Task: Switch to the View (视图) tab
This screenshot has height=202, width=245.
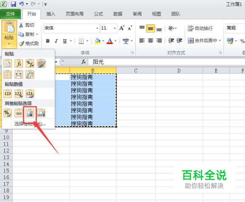Action: 156,14
